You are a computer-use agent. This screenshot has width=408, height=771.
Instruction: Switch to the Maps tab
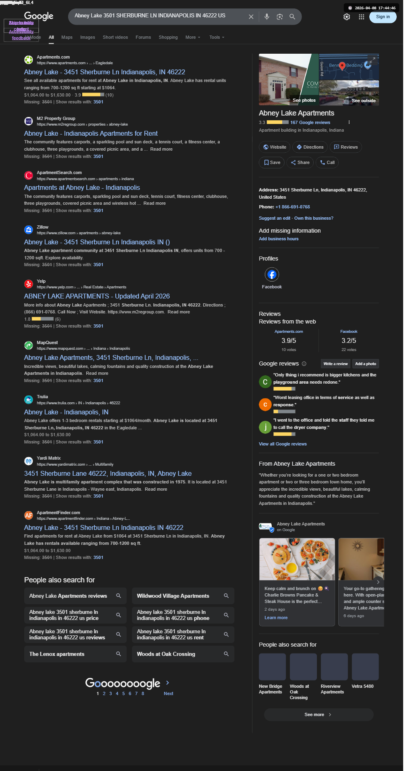pos(67,37)
